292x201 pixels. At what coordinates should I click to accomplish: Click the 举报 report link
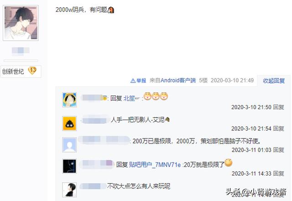(x=141, y=80)
